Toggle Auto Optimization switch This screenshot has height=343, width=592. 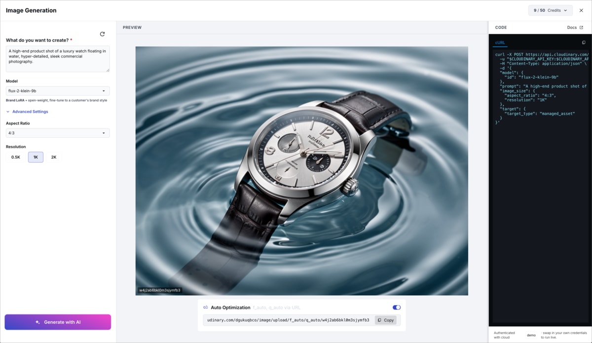397,308
